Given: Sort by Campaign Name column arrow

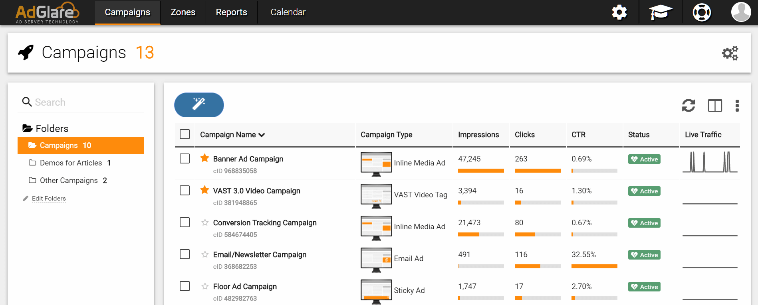Looking at the screenshot, I should point(262,135).
